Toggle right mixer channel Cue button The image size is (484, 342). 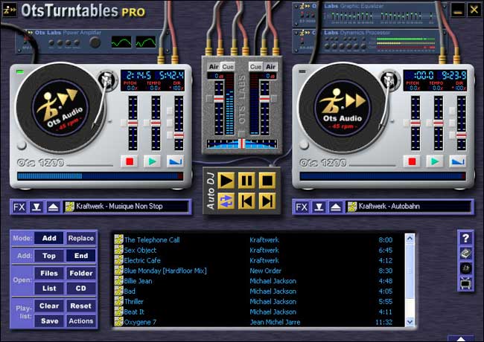point(255,67)
